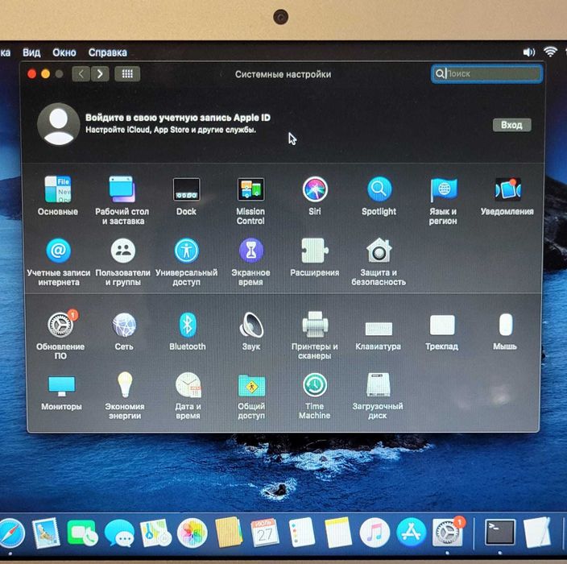Open Terminal from the Dock
Image resolution: width=567 pixels, height=564 pixels.
pos(500,532)
